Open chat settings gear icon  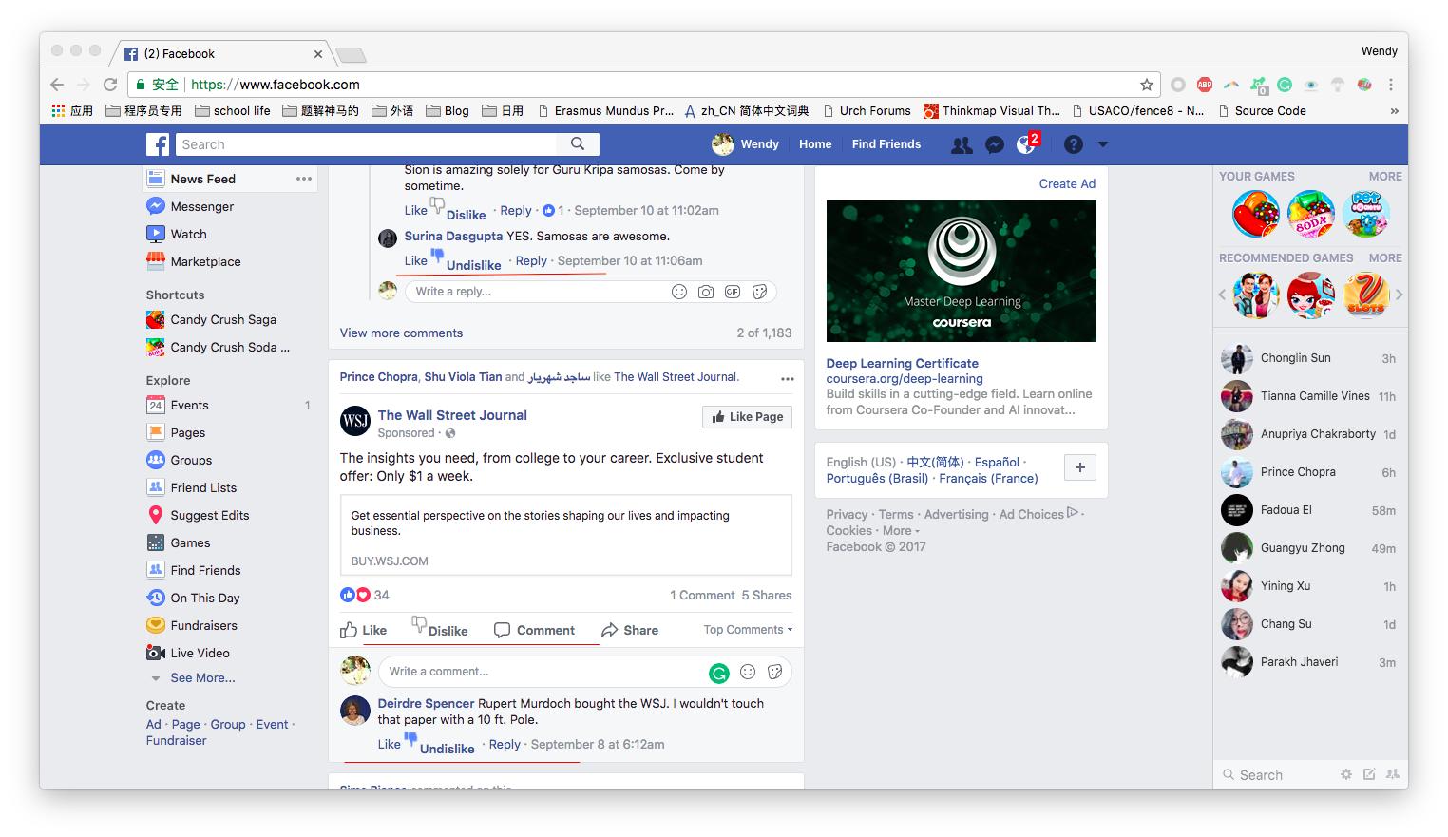pos(1345,775)
